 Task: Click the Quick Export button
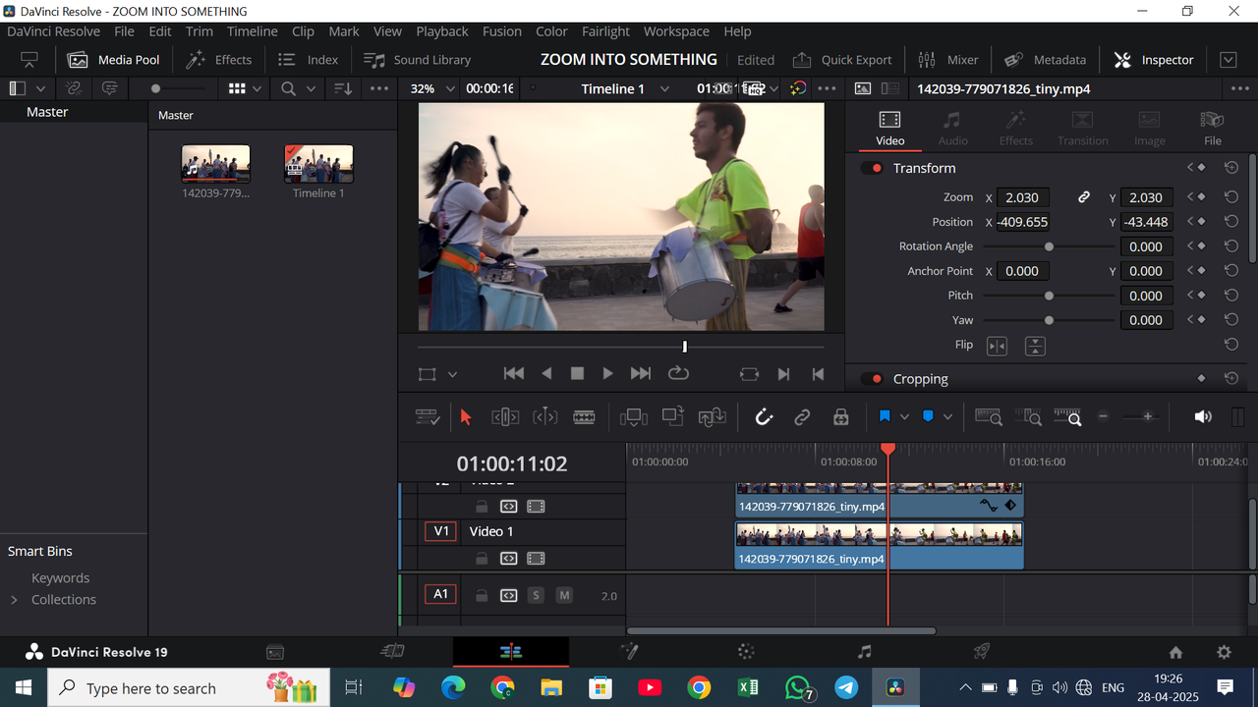841,59
